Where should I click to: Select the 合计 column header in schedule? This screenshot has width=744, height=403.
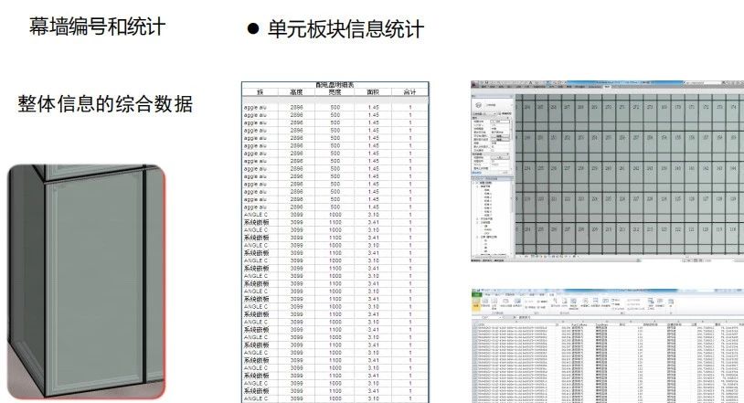click(410, 92)
